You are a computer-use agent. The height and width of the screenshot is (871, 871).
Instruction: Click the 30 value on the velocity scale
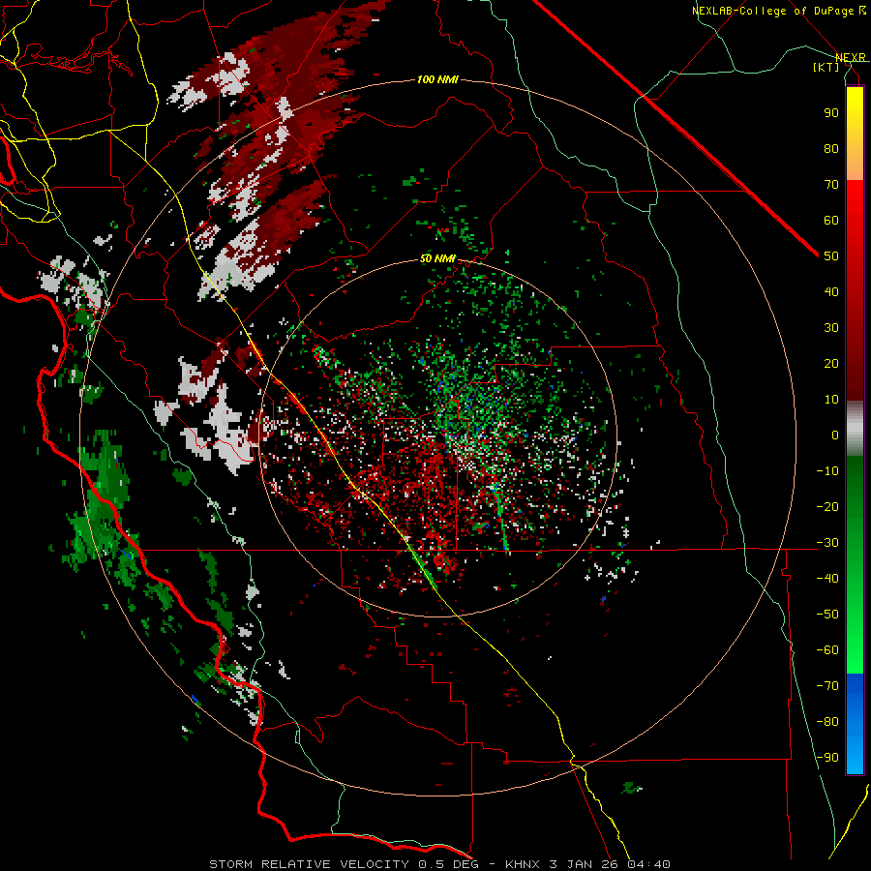(831, 328)
